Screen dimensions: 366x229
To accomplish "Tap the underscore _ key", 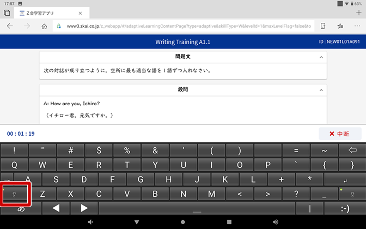I will pyautogui.click(x=324, y=194).
